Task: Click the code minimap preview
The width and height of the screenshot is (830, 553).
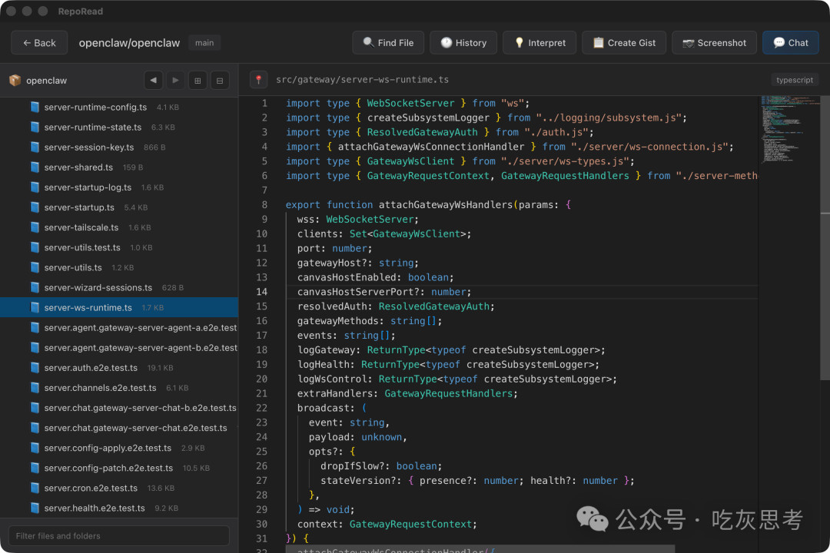Action: click(788, 128)
